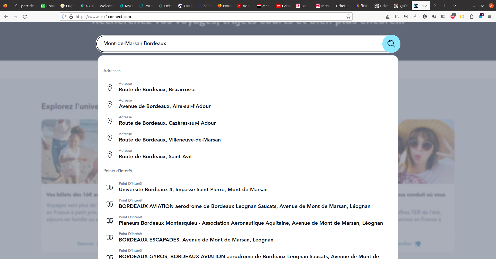Switch to the Deut DB tab
496x259 pixels.
point(303,6)
